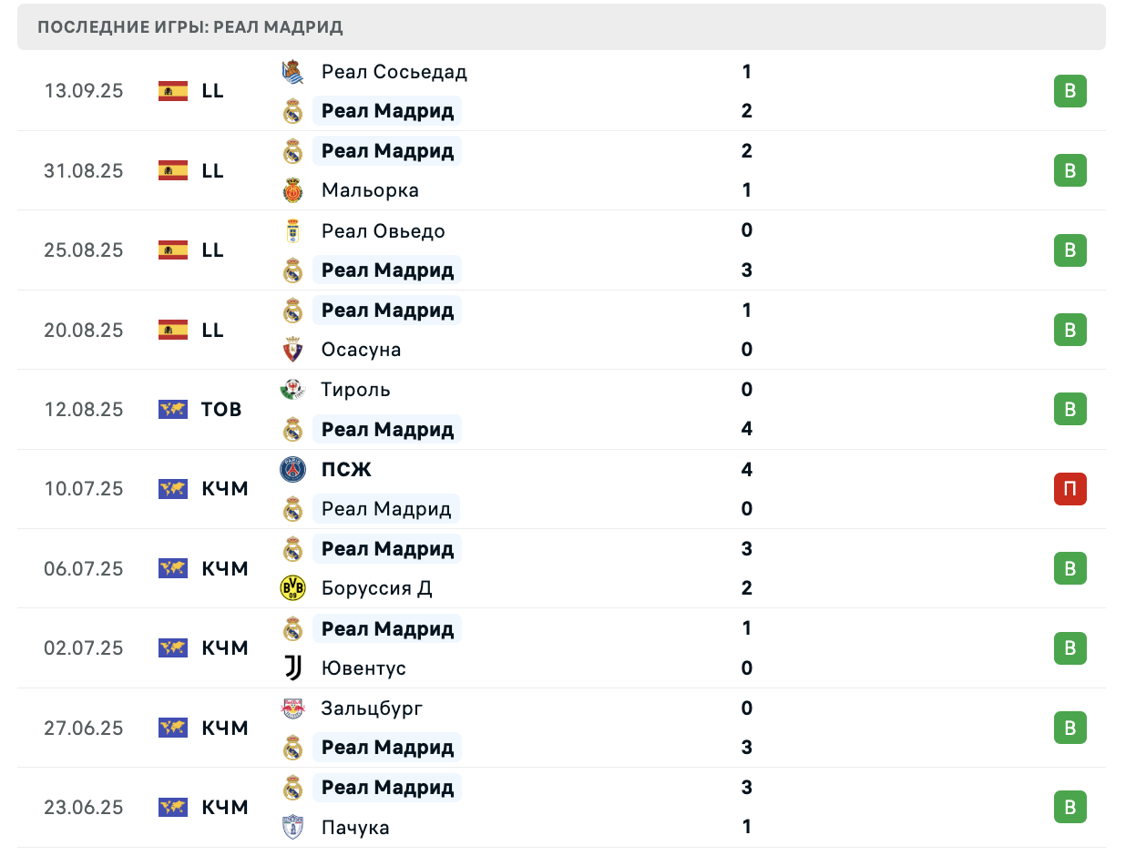Screen dimensions: 1126x856
Task: Click the green В badge for the 13.09.25 match
Action: pos(1070,91)
